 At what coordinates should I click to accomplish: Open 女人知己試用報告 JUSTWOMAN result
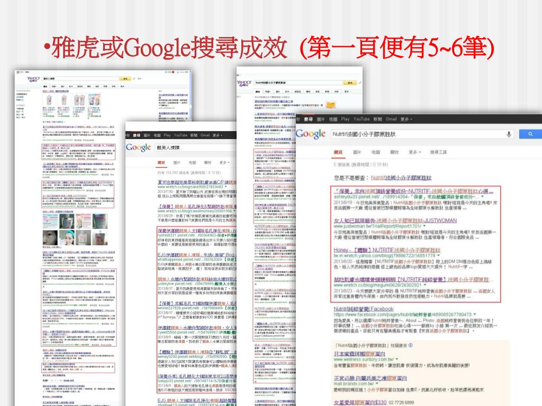pos(395,220)
